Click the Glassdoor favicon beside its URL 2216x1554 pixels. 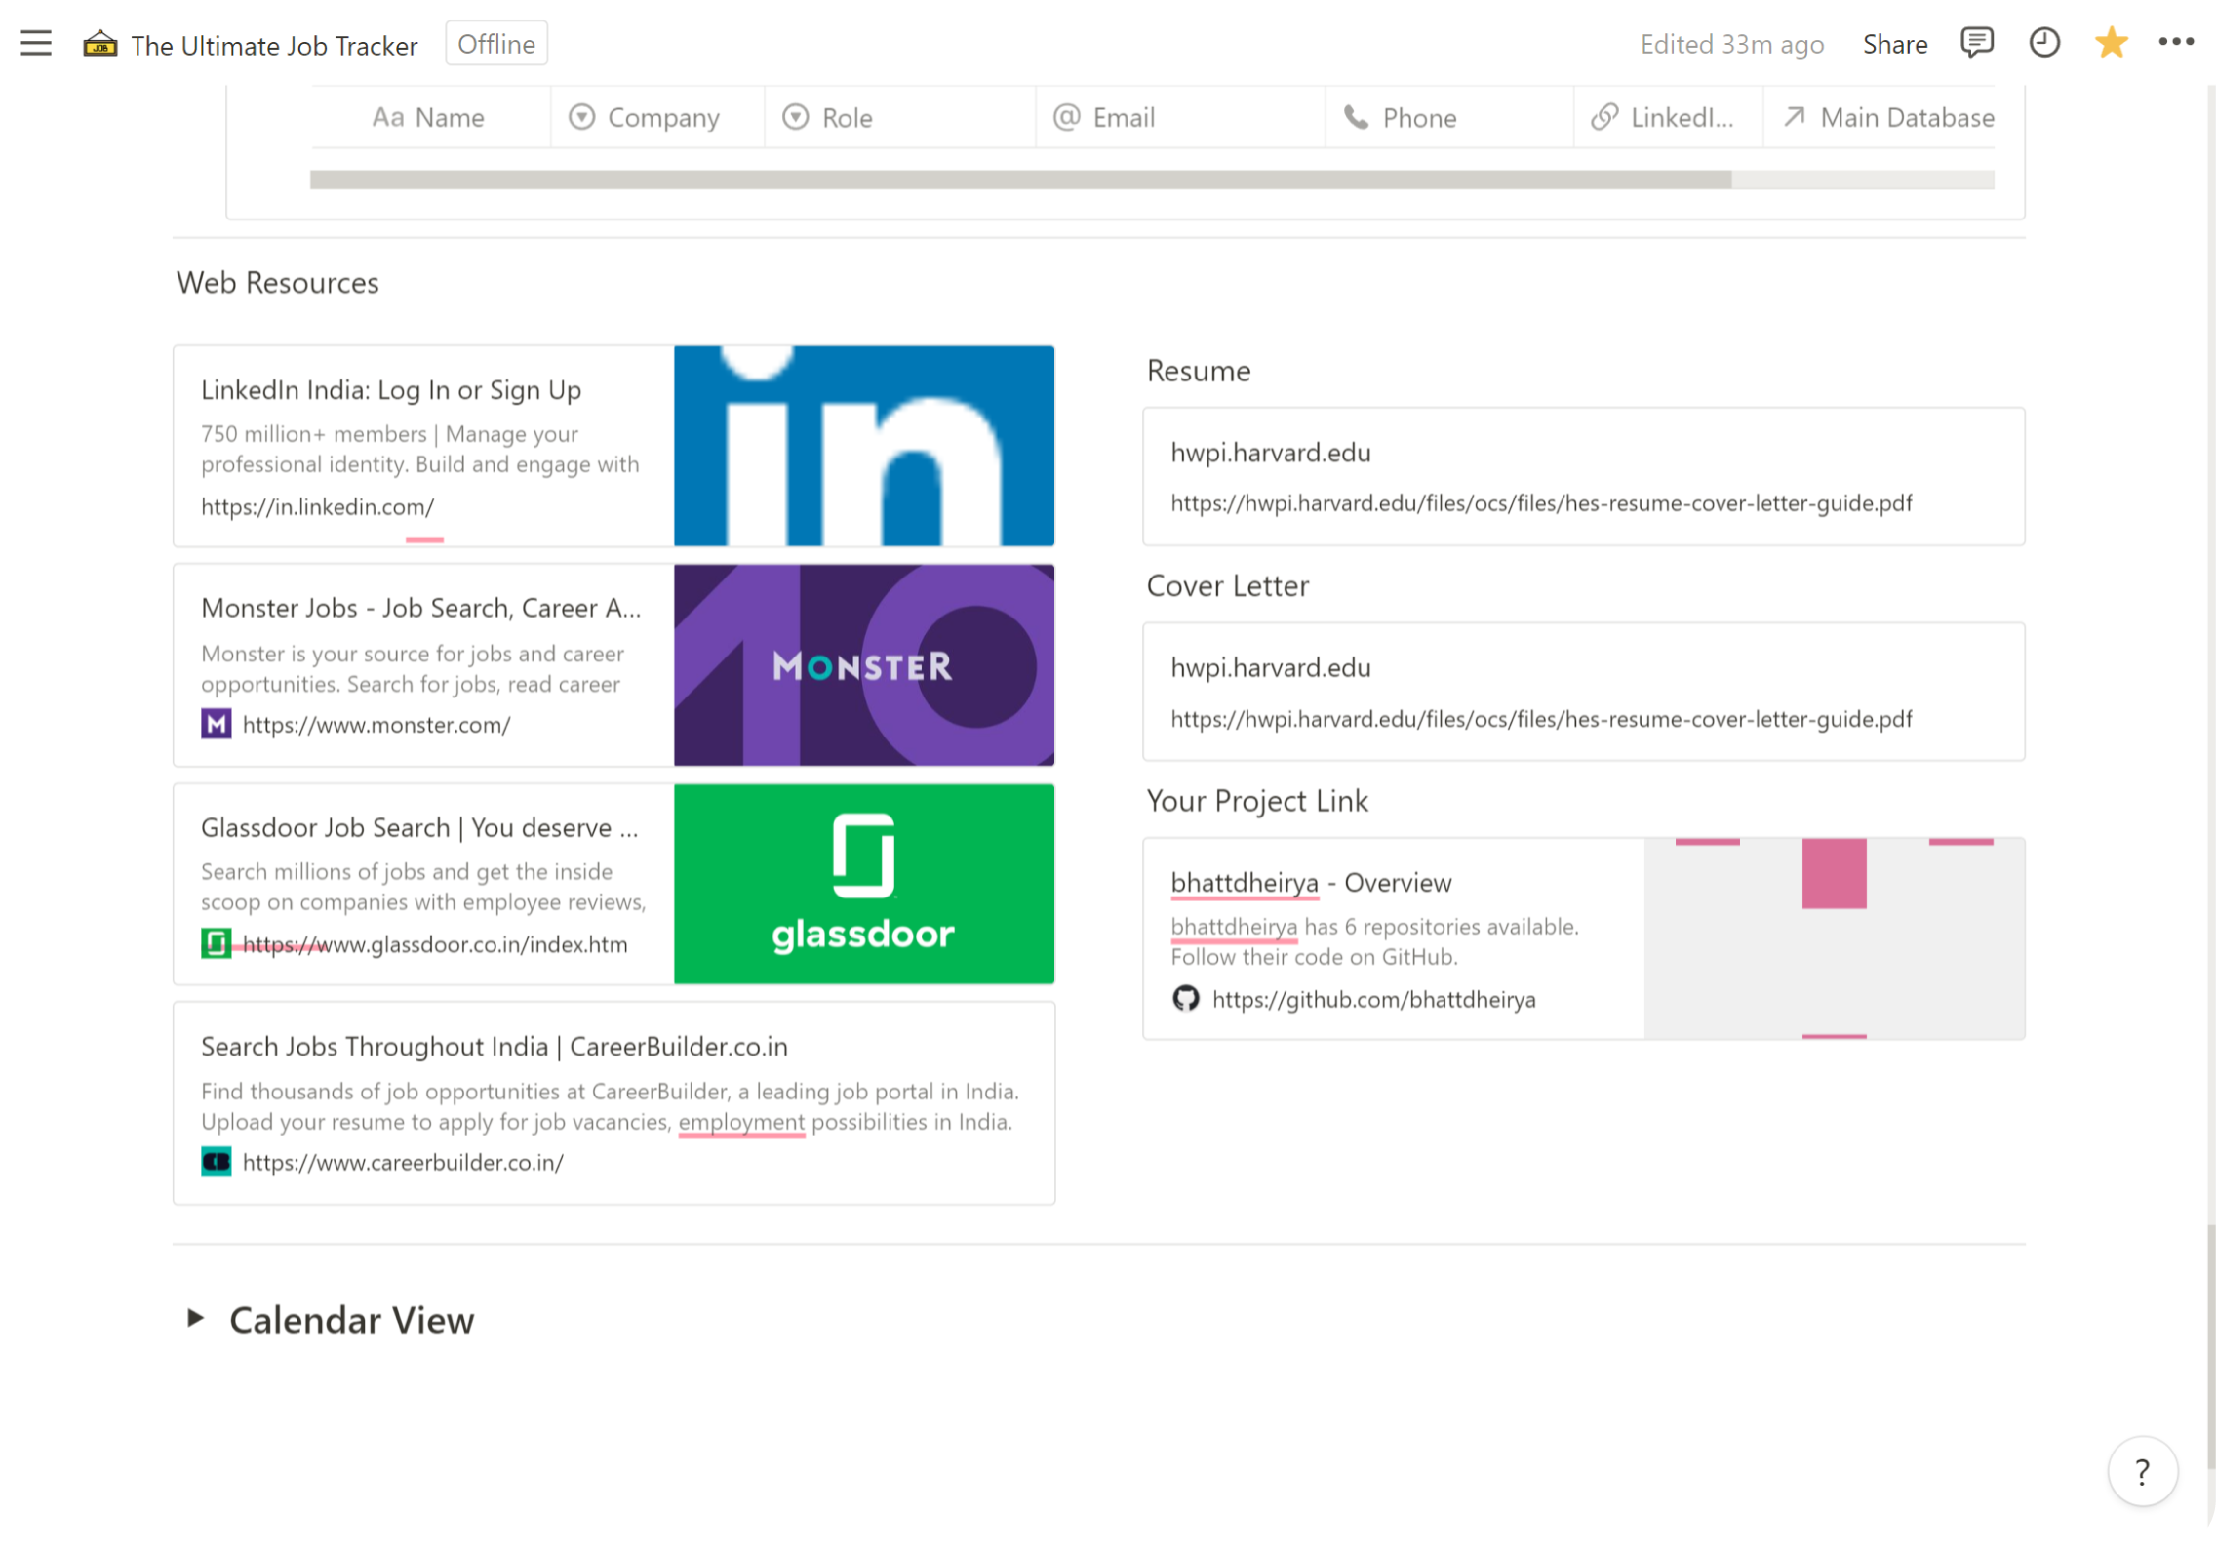[217, 944]
